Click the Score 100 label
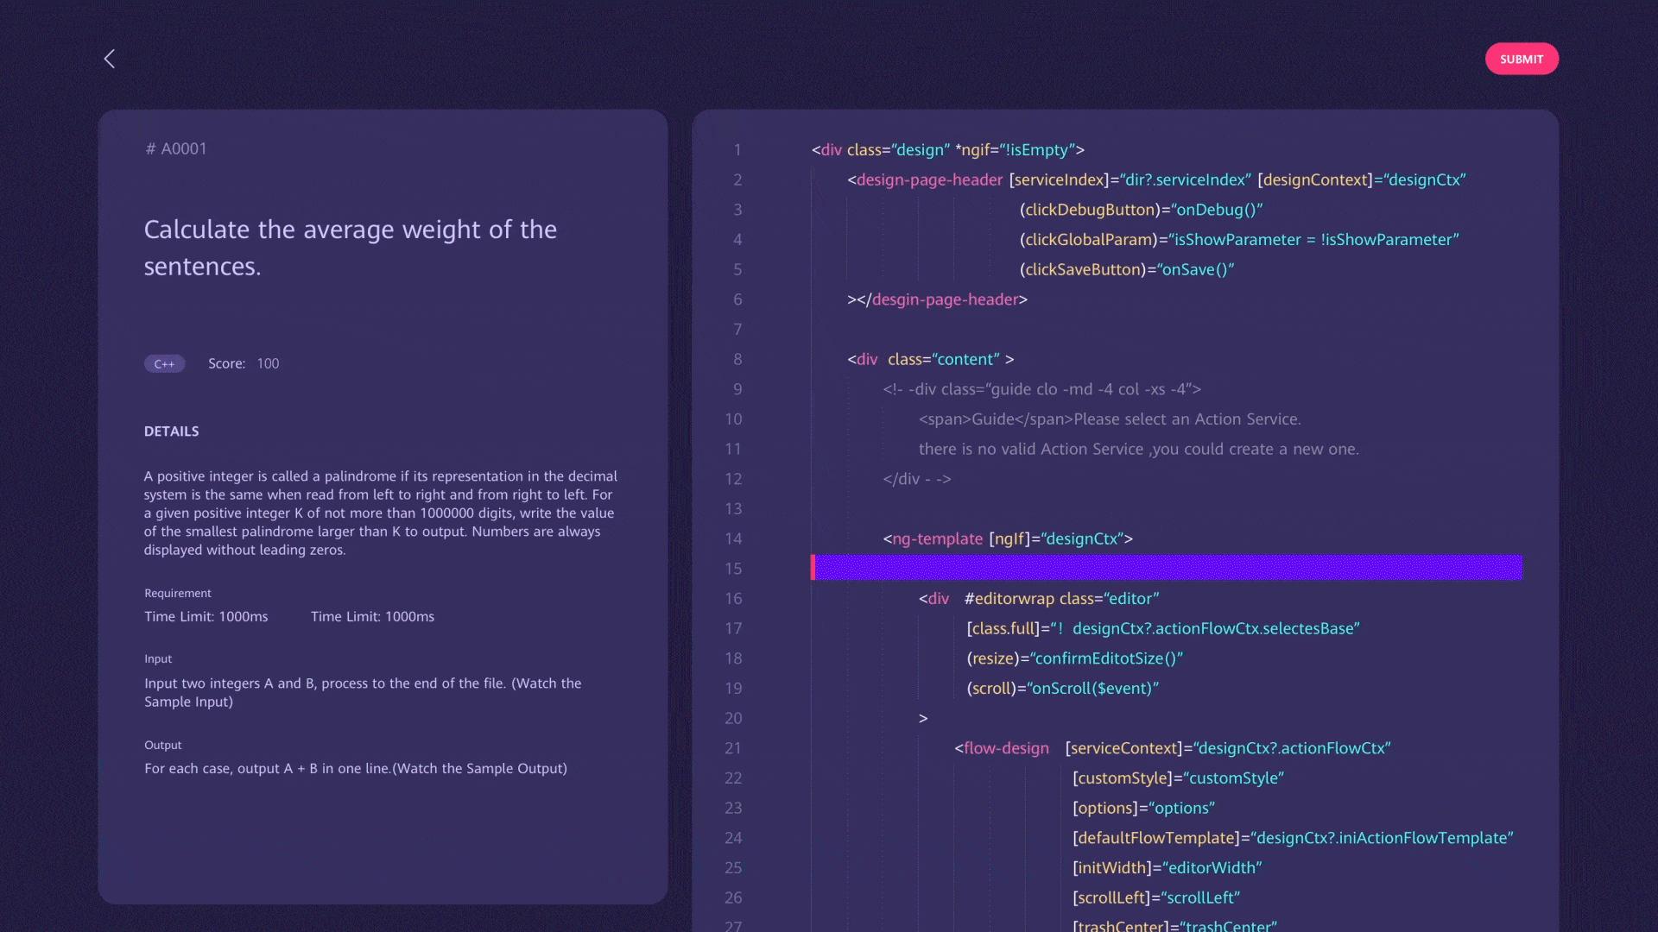1658x932 pixels. [244, 364]
